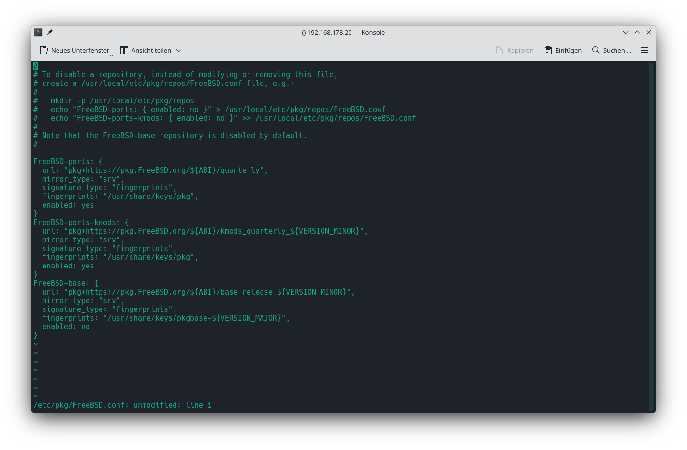Click the window title 192.168.178.20 — Konsole

343,32
